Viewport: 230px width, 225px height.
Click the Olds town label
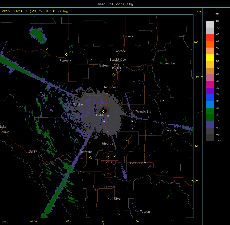click(x=104, y=105)
